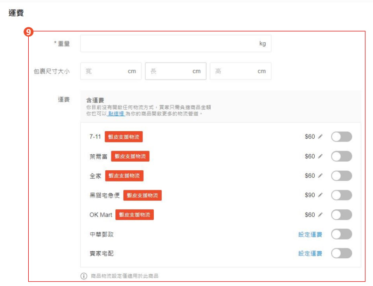Switch on the OK Mart shipping toggle
Screen dimensions: 373x286
pos(341,214)
